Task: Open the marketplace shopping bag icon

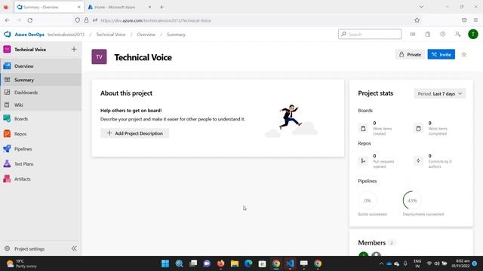Action: (428, 34)
